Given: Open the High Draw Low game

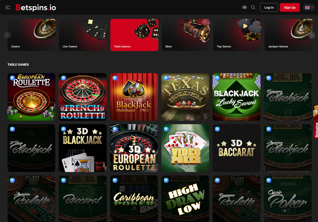Looking at the screenshot, I should [x=185, y=199].
